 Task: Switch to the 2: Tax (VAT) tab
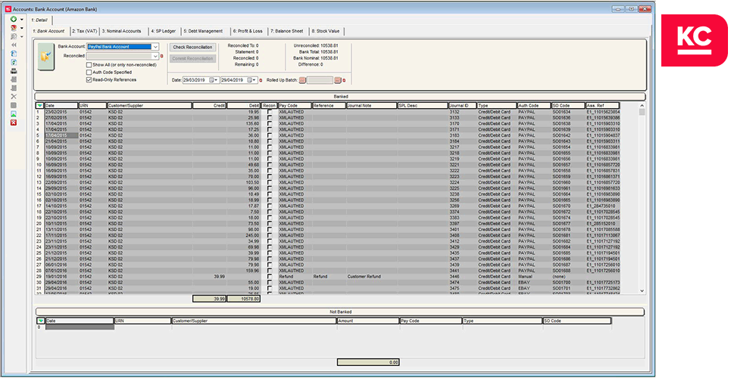[84, 31]
